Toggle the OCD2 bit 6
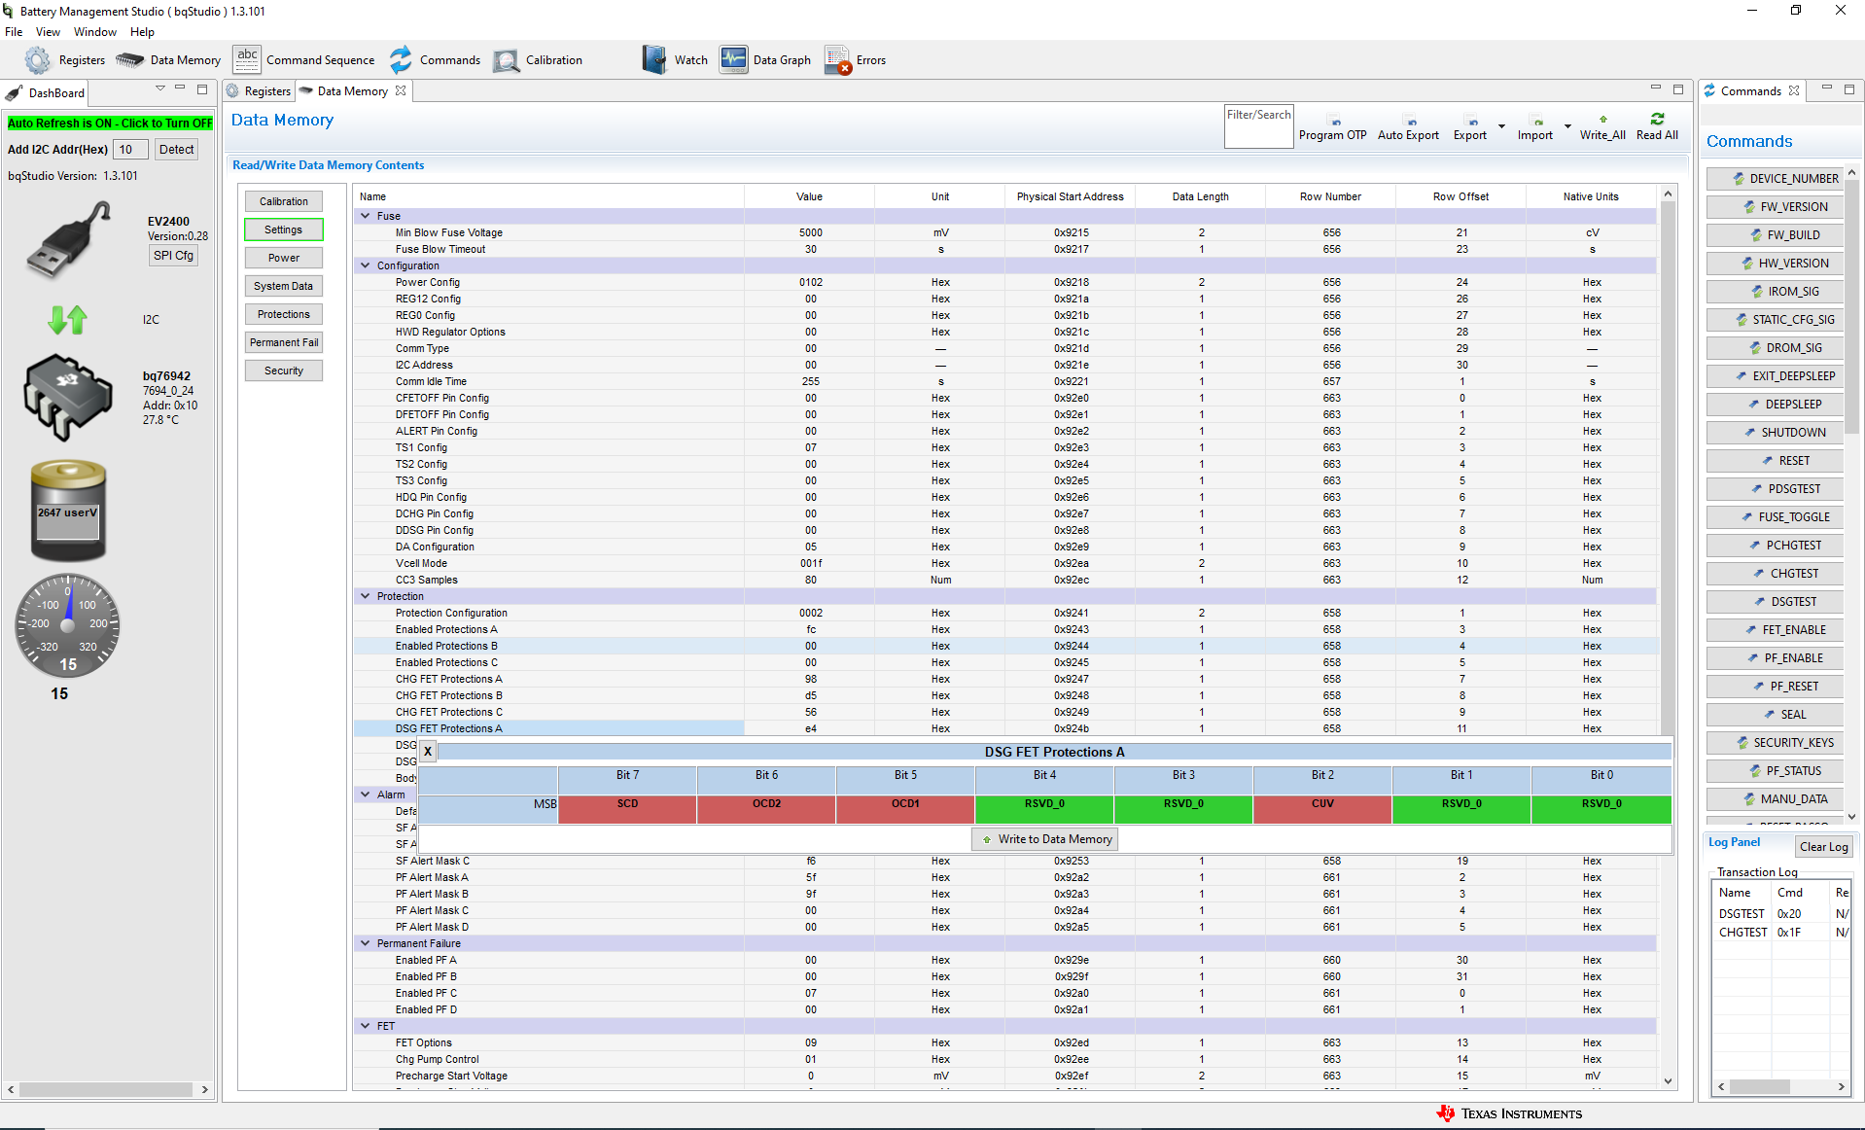Viewport: 1865px width, 1130px height. point(766,810)
